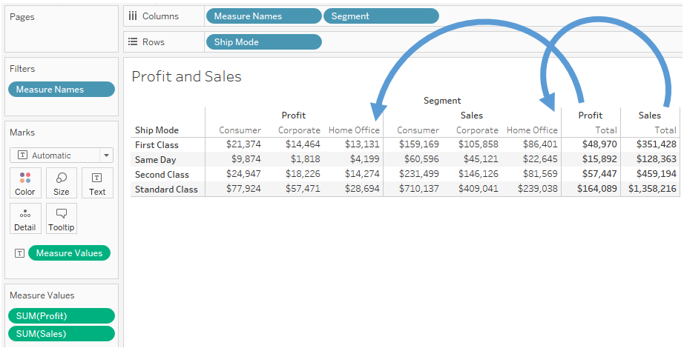The width and height of the screenshot is (684, 348).
Task: Click the Text marks card button
Action: [97, 183]
